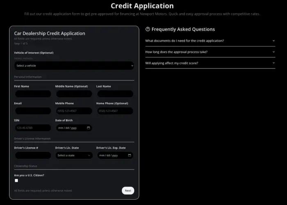
Task: Expand 'What documents do I need' question
Action: pos(210,41)
